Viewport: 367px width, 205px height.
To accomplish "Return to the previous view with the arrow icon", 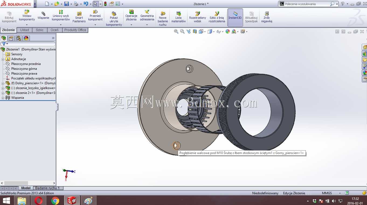I will point(189,31).
